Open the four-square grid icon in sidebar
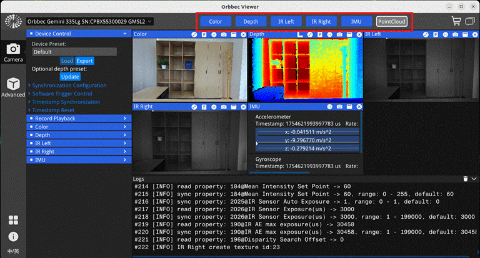This screenshot has width=480, height=258. pos(13,220)
